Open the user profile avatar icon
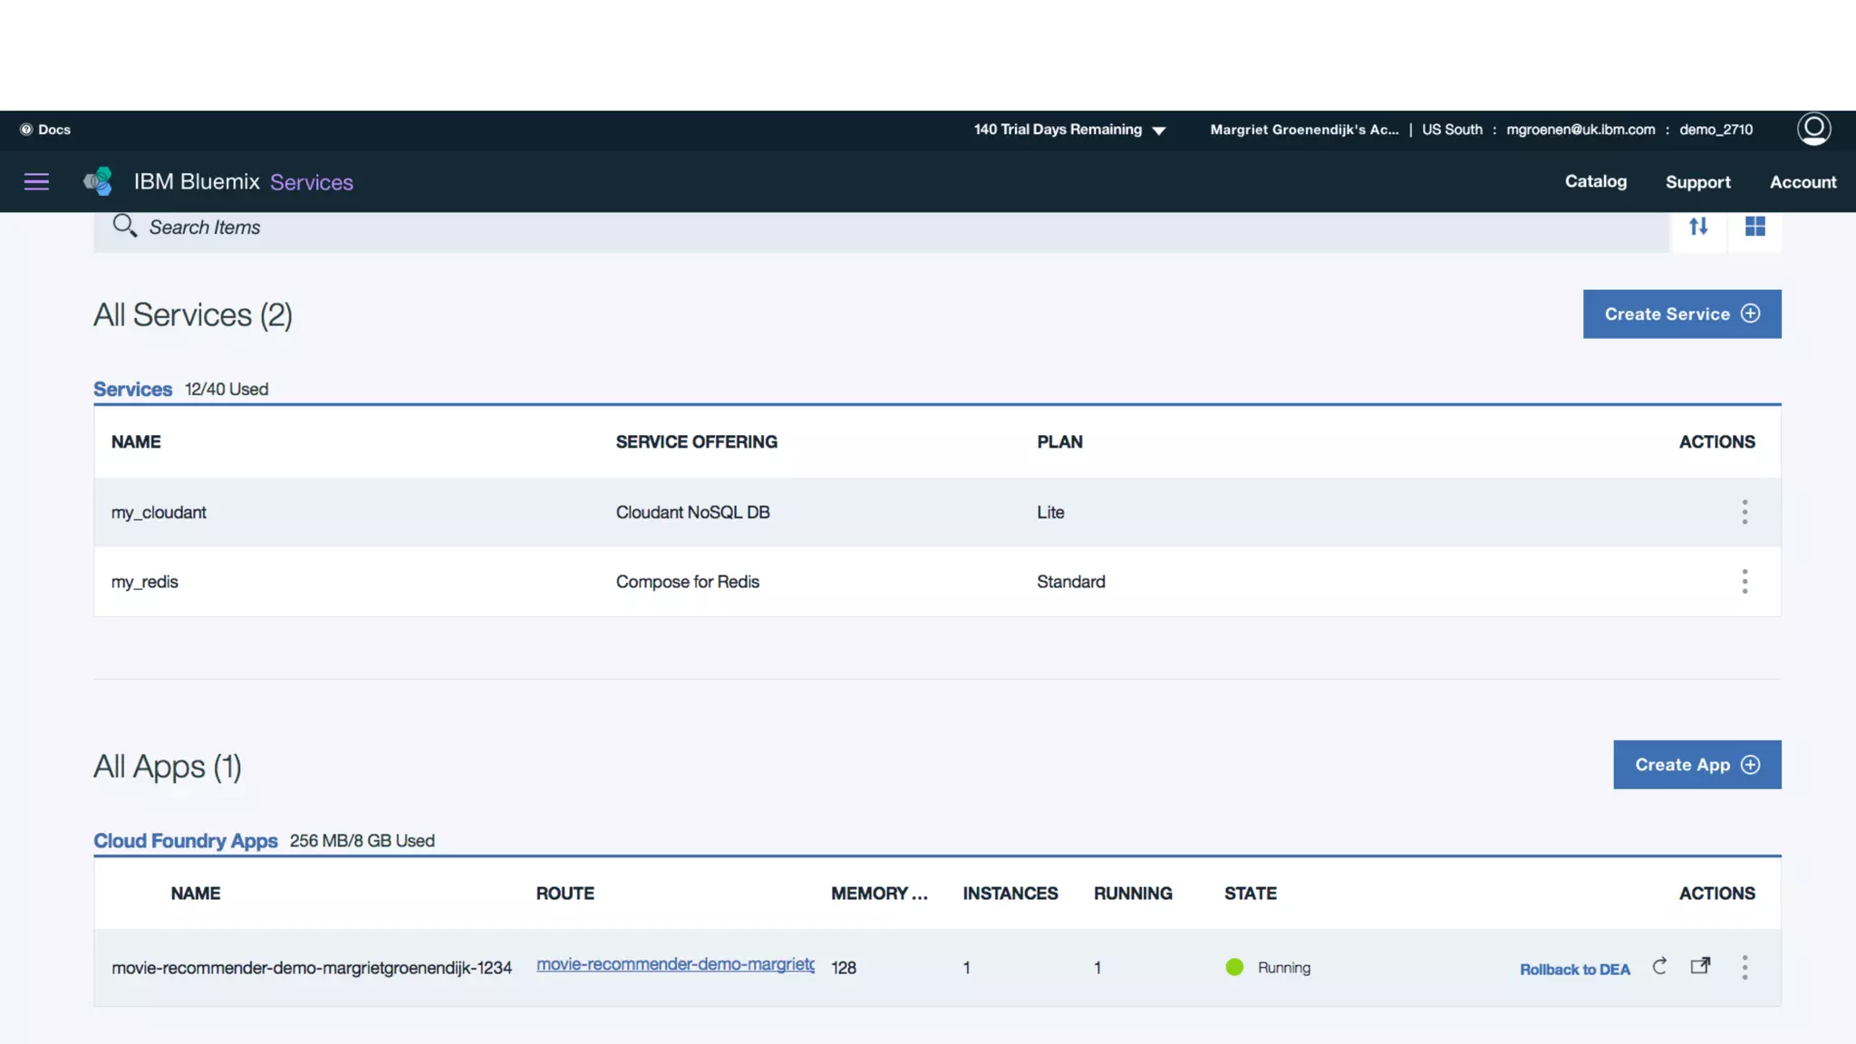 1813,129
